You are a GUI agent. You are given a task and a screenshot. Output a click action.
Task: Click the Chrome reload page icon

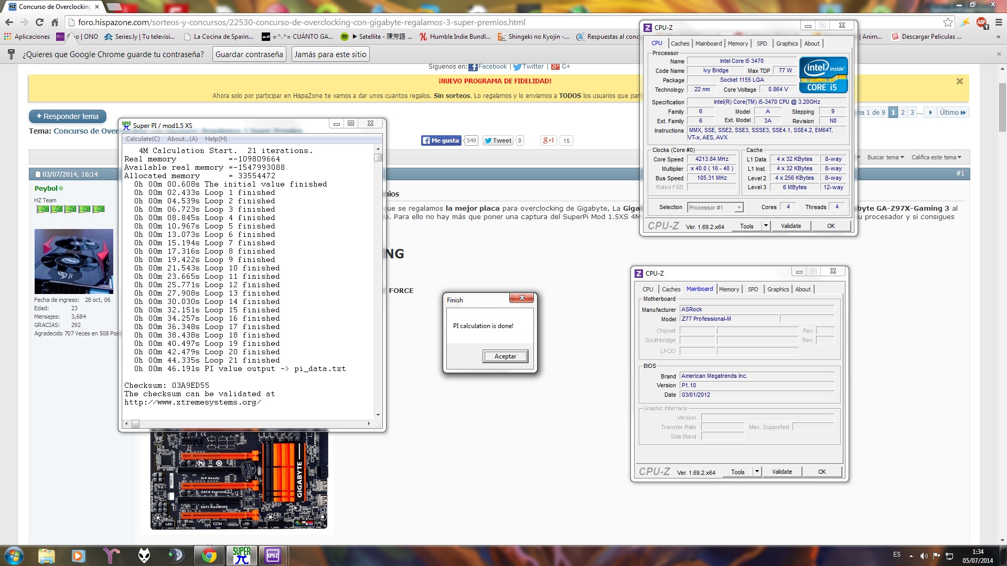coord(39,22)
